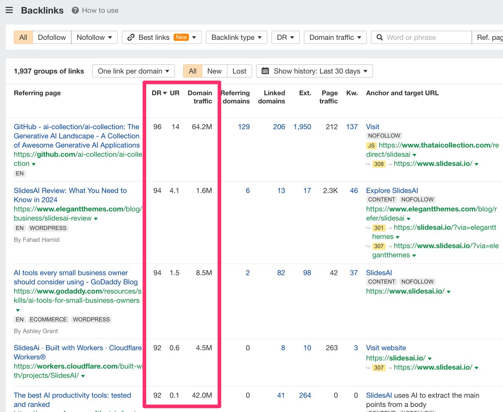Viewport: 503px width, 412px height.
Task: Click linked domains value 264
Action: [x=305, y=395]
